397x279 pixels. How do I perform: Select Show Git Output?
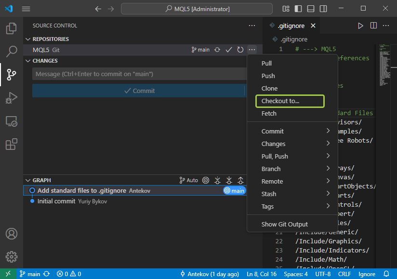point(292,225)
